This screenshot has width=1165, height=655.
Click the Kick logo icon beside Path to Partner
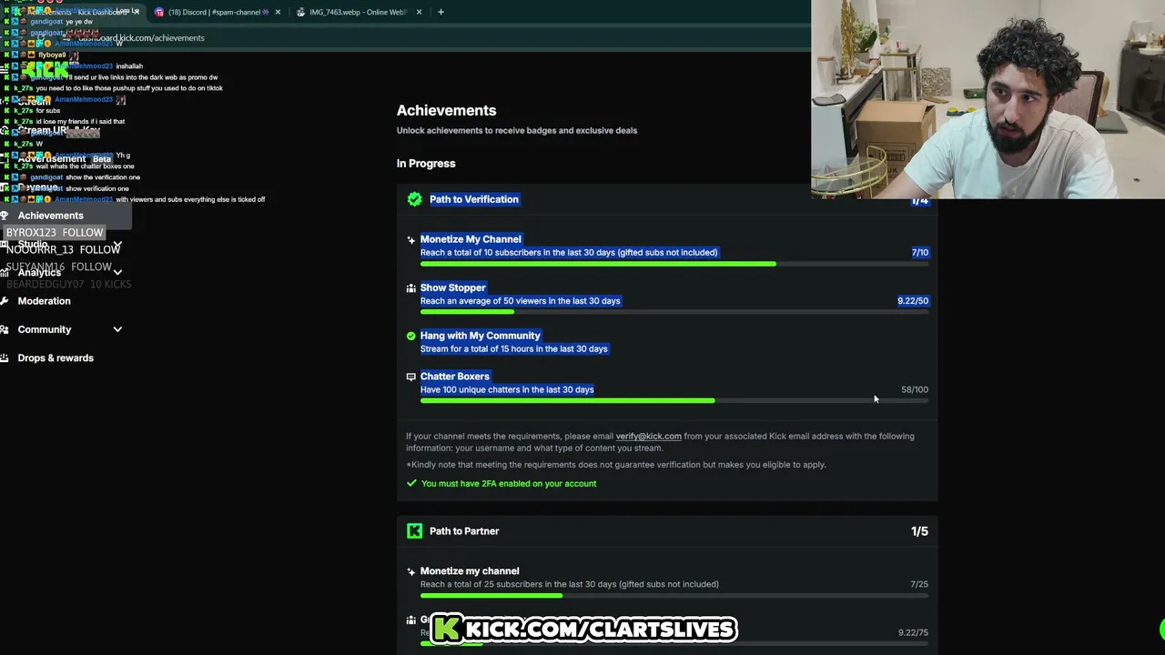tap(415, 531)
